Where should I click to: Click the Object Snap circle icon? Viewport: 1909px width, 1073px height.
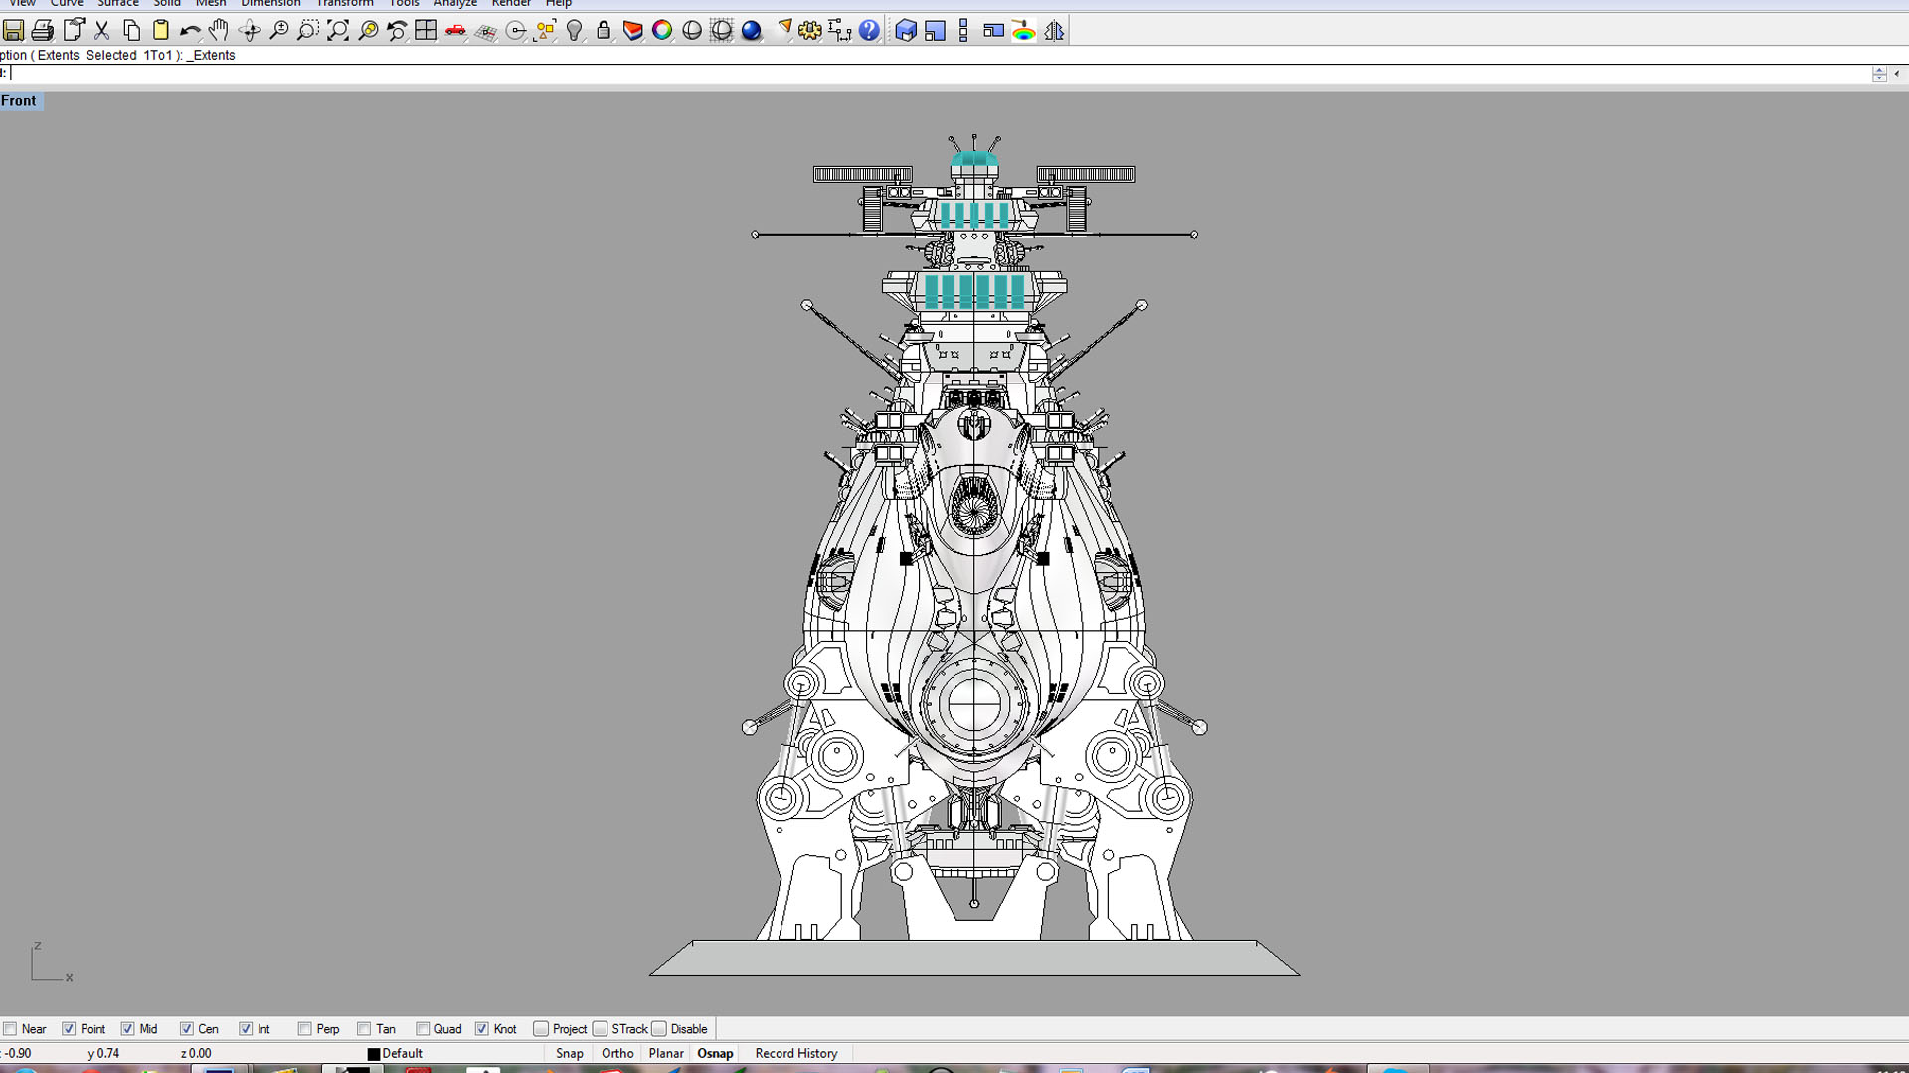coord(516,31)
